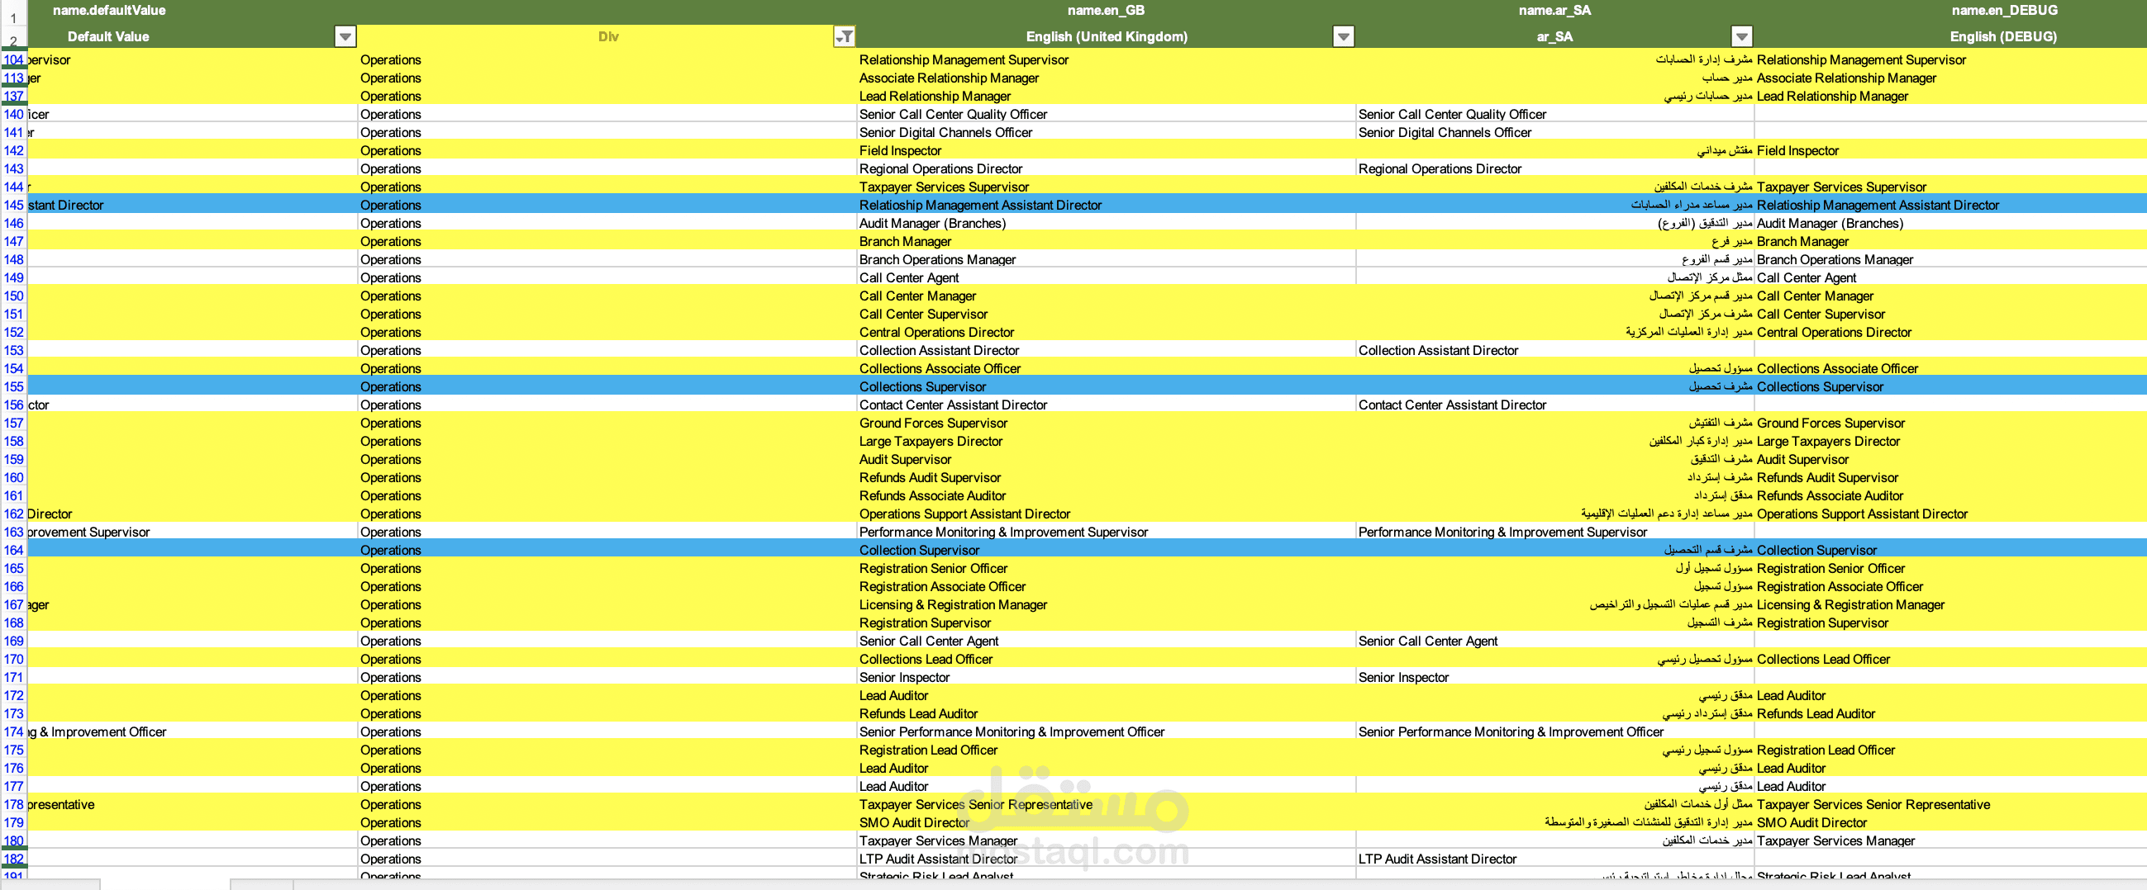The height and width of the screenshot is (890, 2147).
Task: Click the English (DEBUG) header label
Action: click(x=2003, y=36)
